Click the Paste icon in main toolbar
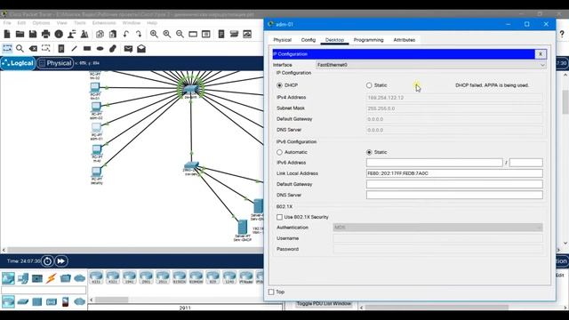 click(x=113, y=34)
